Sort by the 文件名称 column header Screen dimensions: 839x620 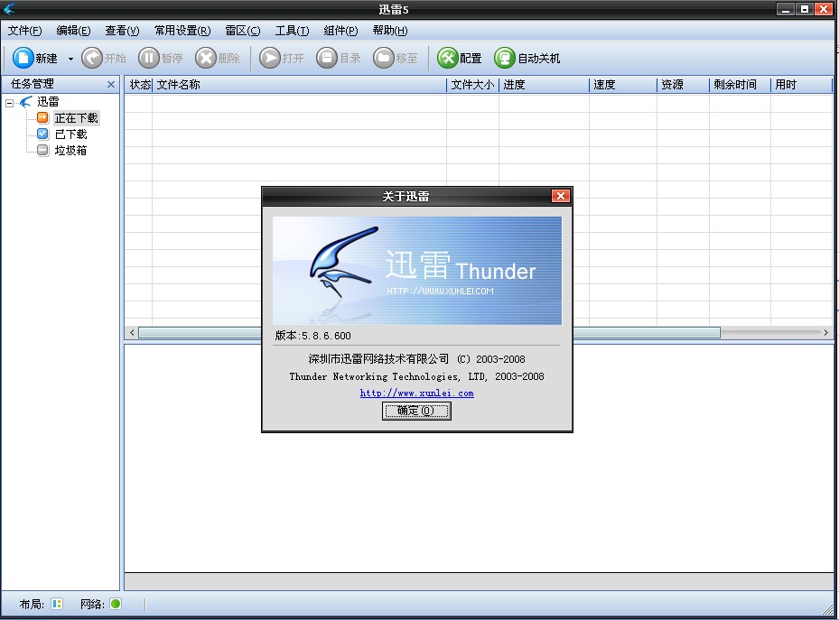[300, 85]
